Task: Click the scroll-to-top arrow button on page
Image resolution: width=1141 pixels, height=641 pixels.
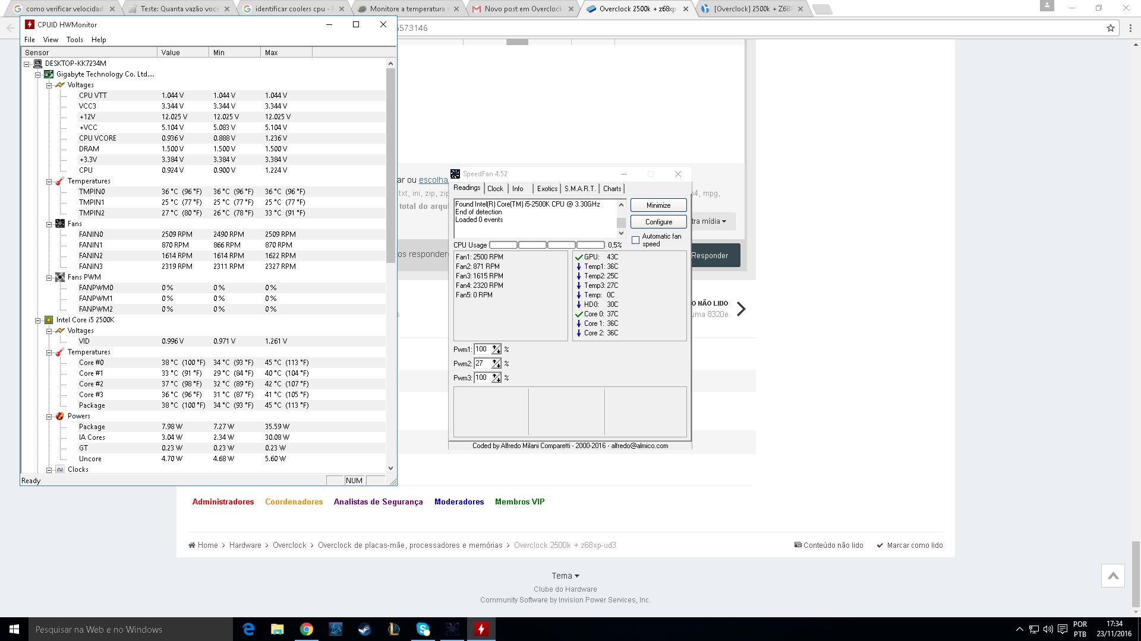Action: pos(1113,576)
